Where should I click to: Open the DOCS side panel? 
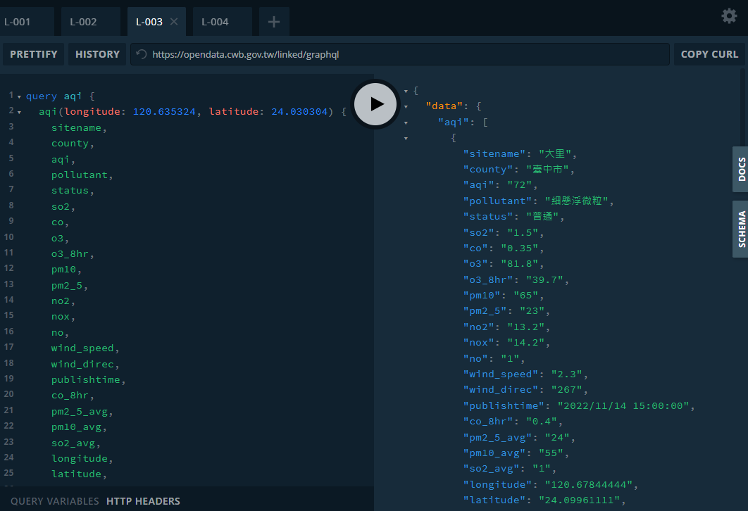point(741,170)
